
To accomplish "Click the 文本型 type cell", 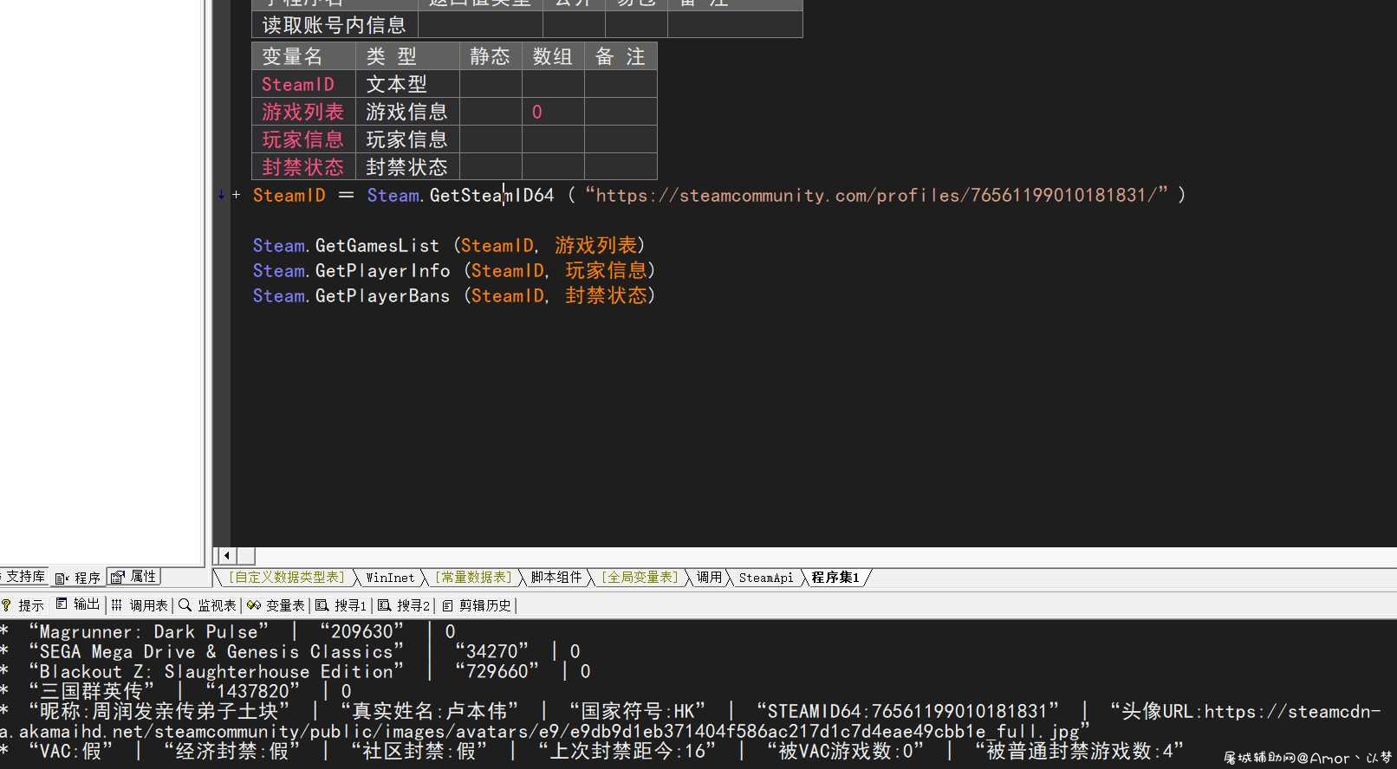I will pos(407,84).
